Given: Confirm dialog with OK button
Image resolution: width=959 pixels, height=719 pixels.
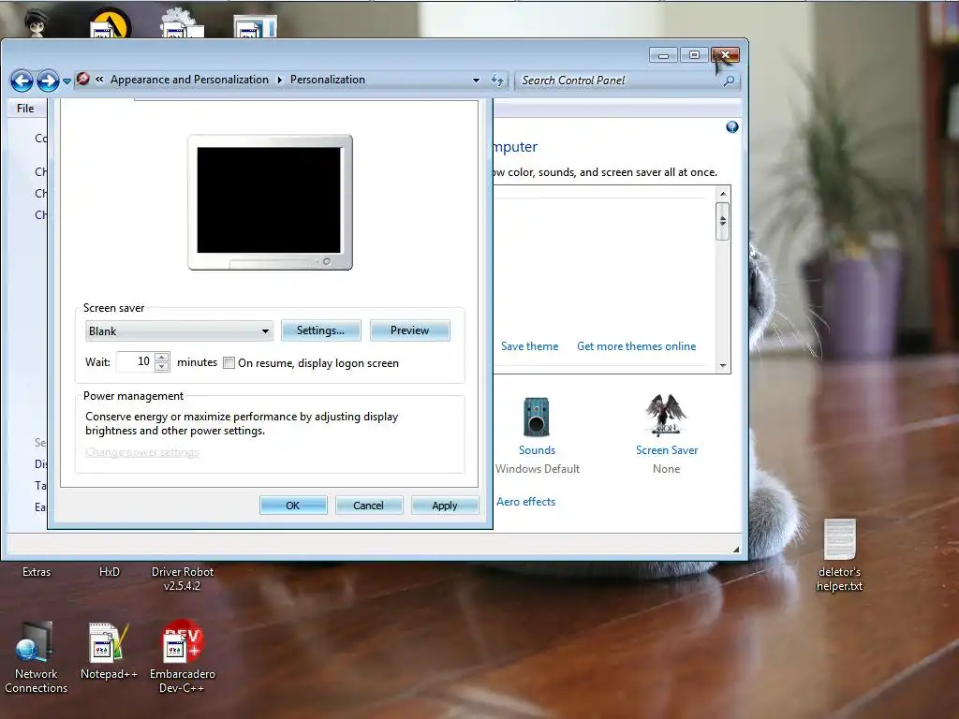Looking at the screenshot, I should point(293,506).
